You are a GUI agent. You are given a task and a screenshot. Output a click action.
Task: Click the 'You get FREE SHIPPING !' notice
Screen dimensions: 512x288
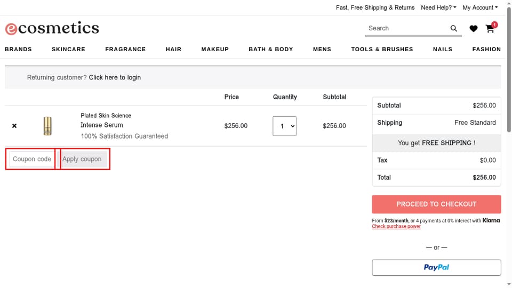436,143
